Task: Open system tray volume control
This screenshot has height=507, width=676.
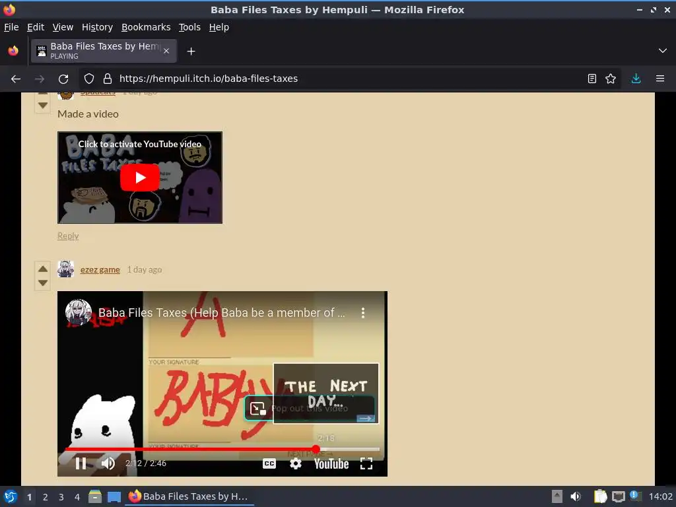Action: pyautogui.click(x=576, y=496)
